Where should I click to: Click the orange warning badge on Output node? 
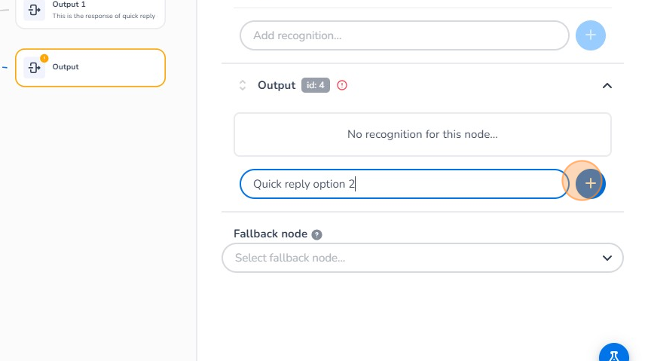point(44,58)
